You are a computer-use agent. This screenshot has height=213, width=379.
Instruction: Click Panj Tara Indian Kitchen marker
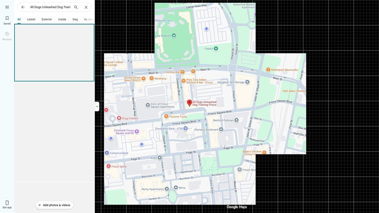pyautogui.click(x=184, y=80)
